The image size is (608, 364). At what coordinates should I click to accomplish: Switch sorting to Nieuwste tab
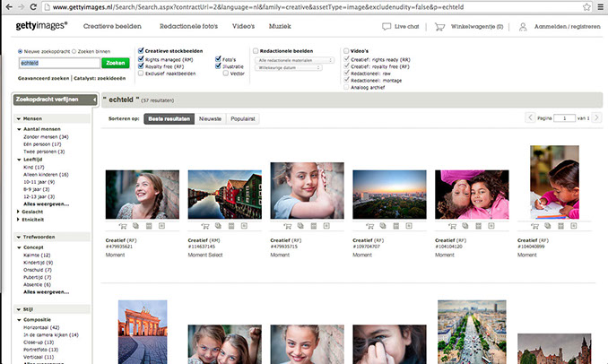(x=210, y=117)
